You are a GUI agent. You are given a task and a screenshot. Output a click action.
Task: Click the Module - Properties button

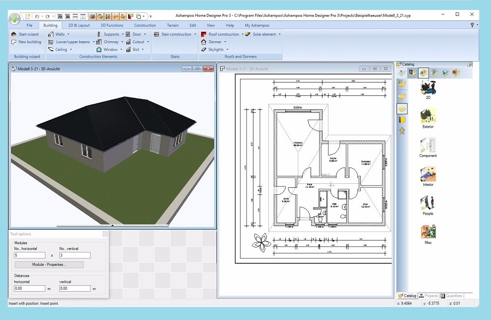click(x=48, y=264)
